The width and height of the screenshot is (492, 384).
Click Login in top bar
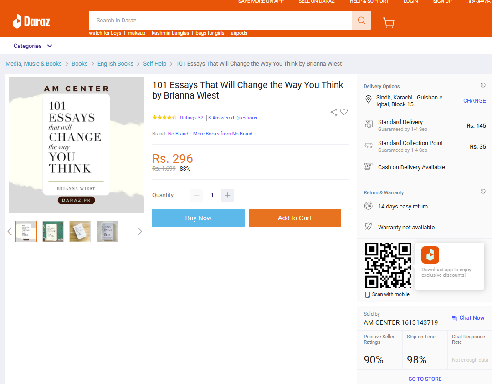(x=411, y=1)
